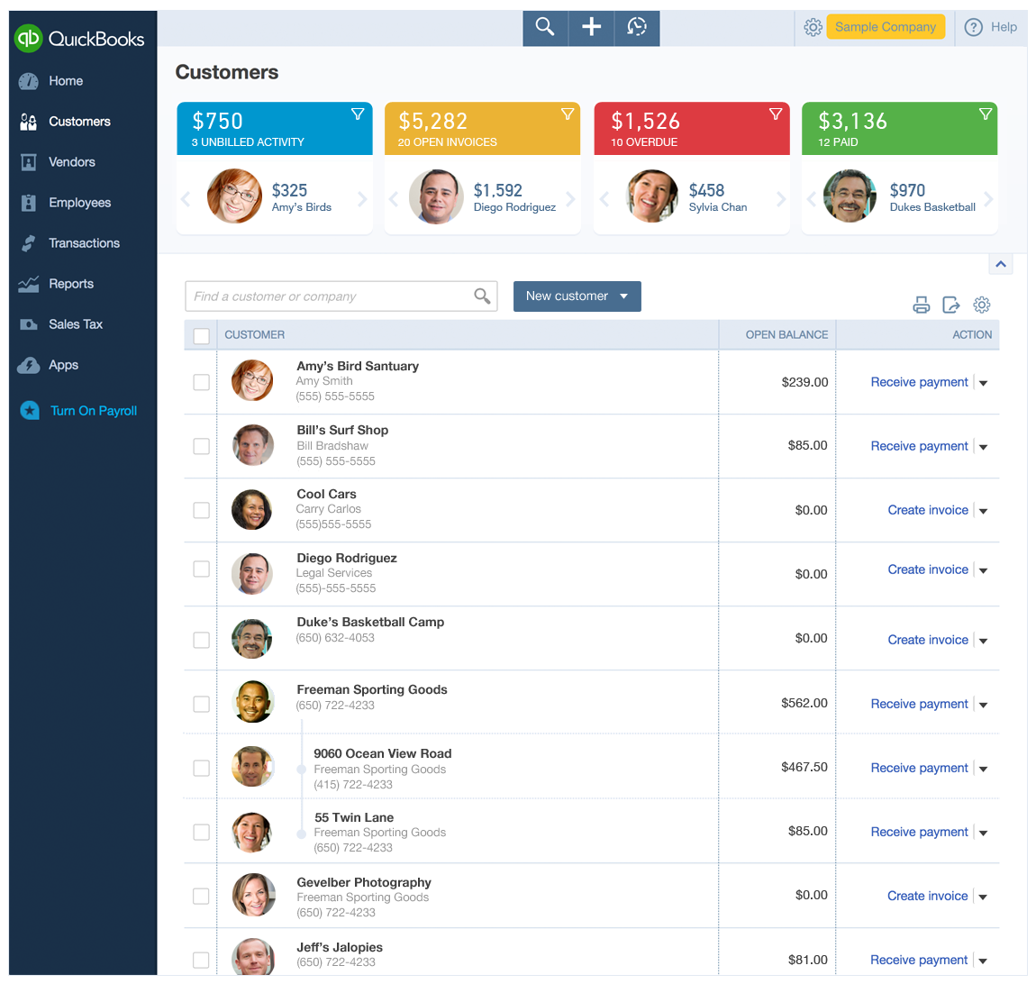
Task: Check Freeman Sporting Goods row checkbox
Action: [x=202, y=704]
